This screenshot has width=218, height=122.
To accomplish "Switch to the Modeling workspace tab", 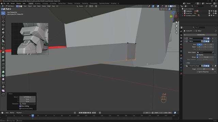I will tap(37, 3).
